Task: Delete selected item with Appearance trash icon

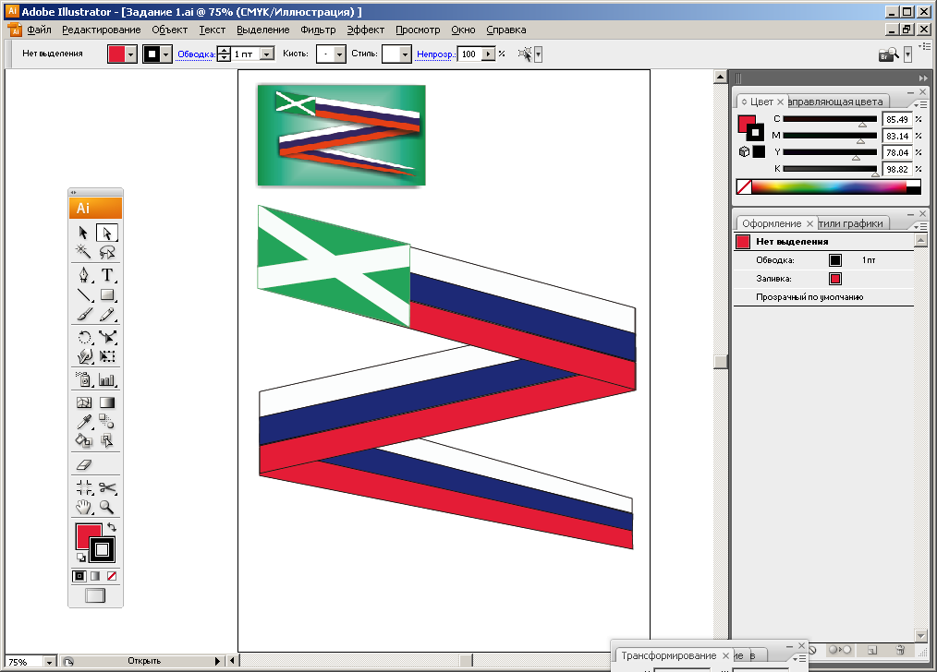Action: 900,650
